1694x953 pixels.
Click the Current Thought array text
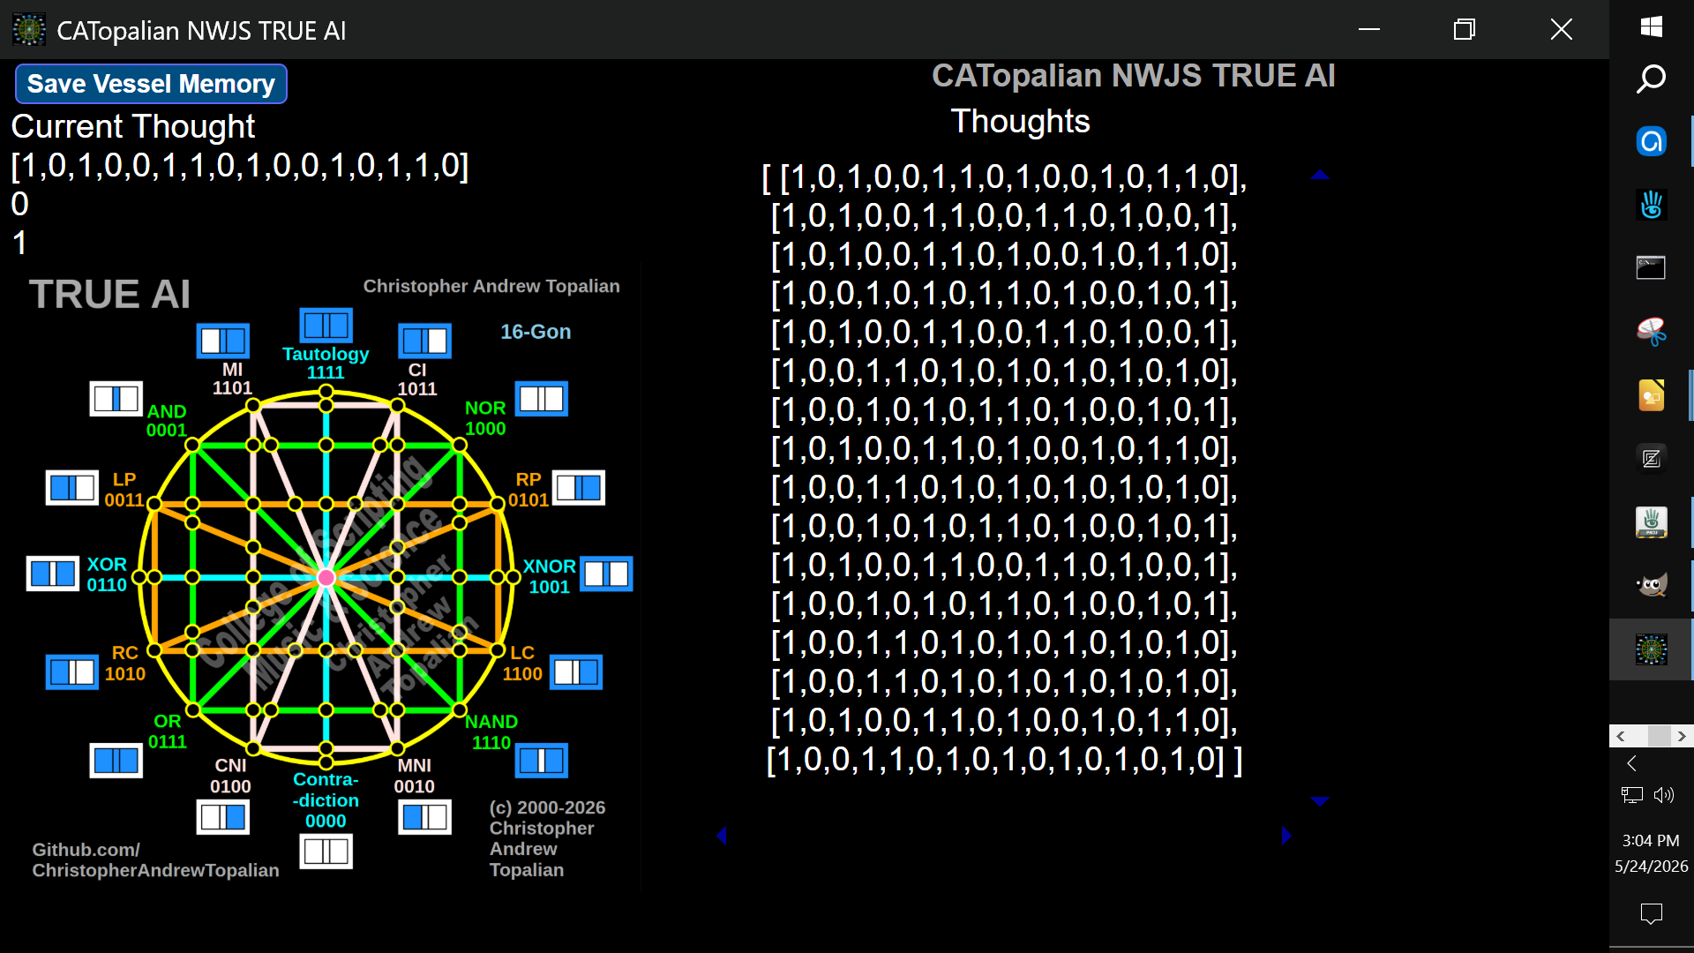[240, 165]
